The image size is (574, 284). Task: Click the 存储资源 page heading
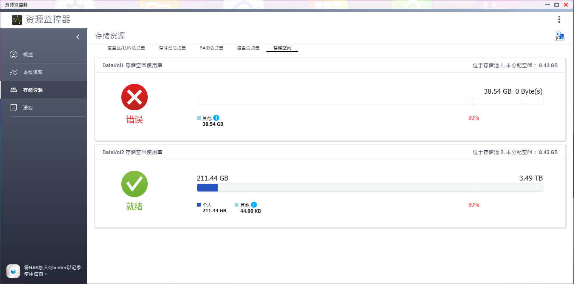(x=110, y=36)
